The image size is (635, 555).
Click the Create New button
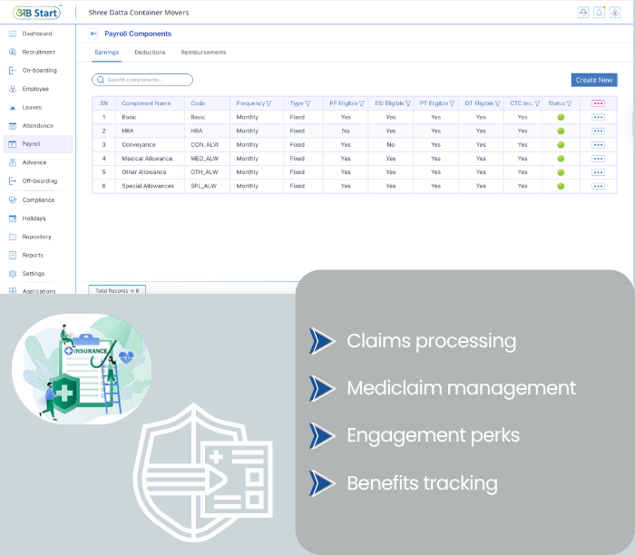(x=593, y=80)
